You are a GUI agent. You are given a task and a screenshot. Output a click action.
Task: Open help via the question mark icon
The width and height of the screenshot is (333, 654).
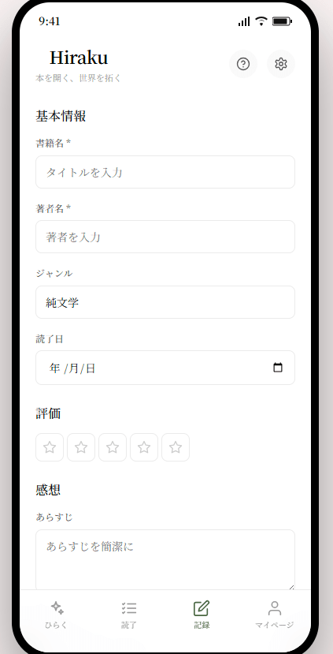[x=243, y=64]
